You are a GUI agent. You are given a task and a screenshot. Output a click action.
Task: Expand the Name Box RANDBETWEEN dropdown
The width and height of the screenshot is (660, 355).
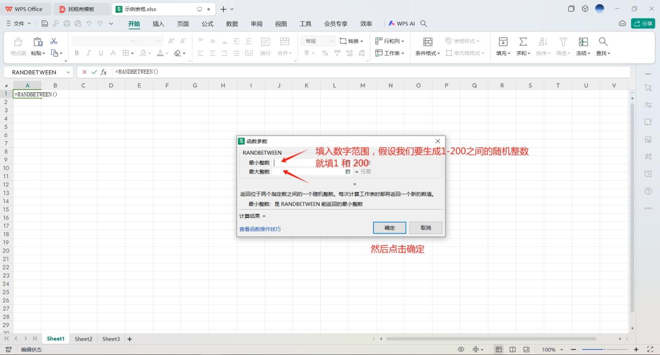coord(68,73)
